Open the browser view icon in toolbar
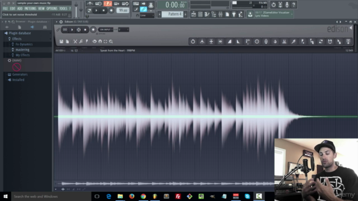The height and width of the screenshot is (201, 358). 214,15
